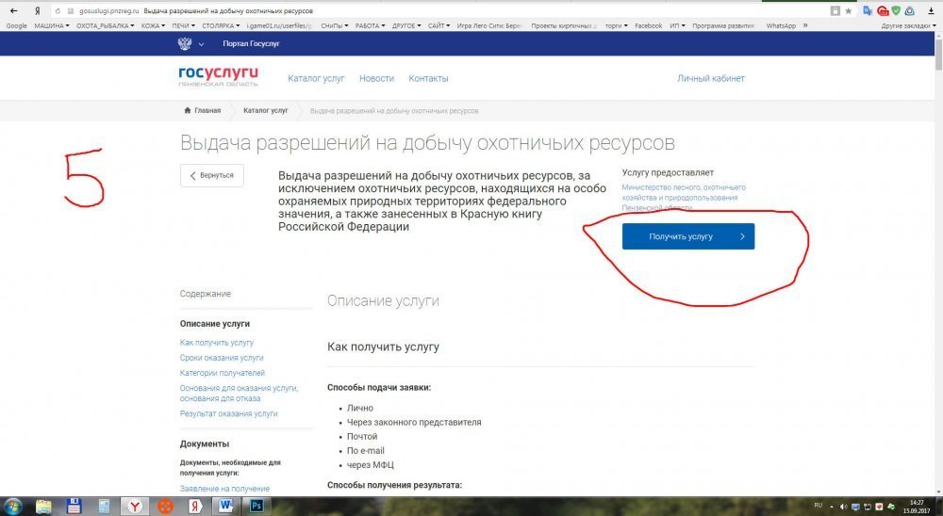Expand the МАШИНА bookmarks folder

click(58, 25)
